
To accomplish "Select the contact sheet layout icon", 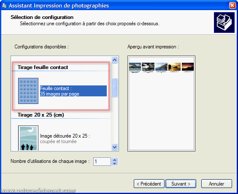I will pyautogui.click(x=28, y=91).
